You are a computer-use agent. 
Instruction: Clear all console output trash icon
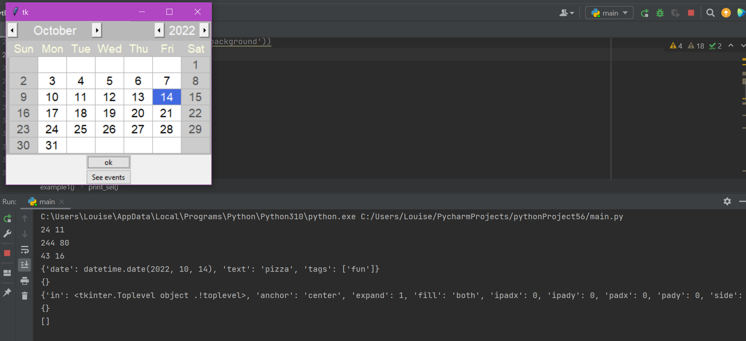pos(25,296)
